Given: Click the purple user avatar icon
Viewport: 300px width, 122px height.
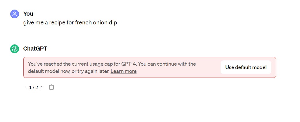Looking at the screenshot, I should pos(15,14).
